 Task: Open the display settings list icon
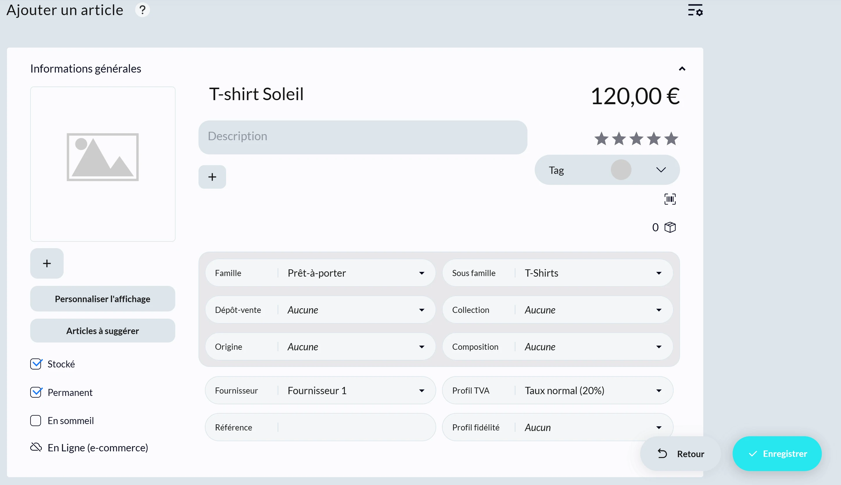(x=695, y=10)
